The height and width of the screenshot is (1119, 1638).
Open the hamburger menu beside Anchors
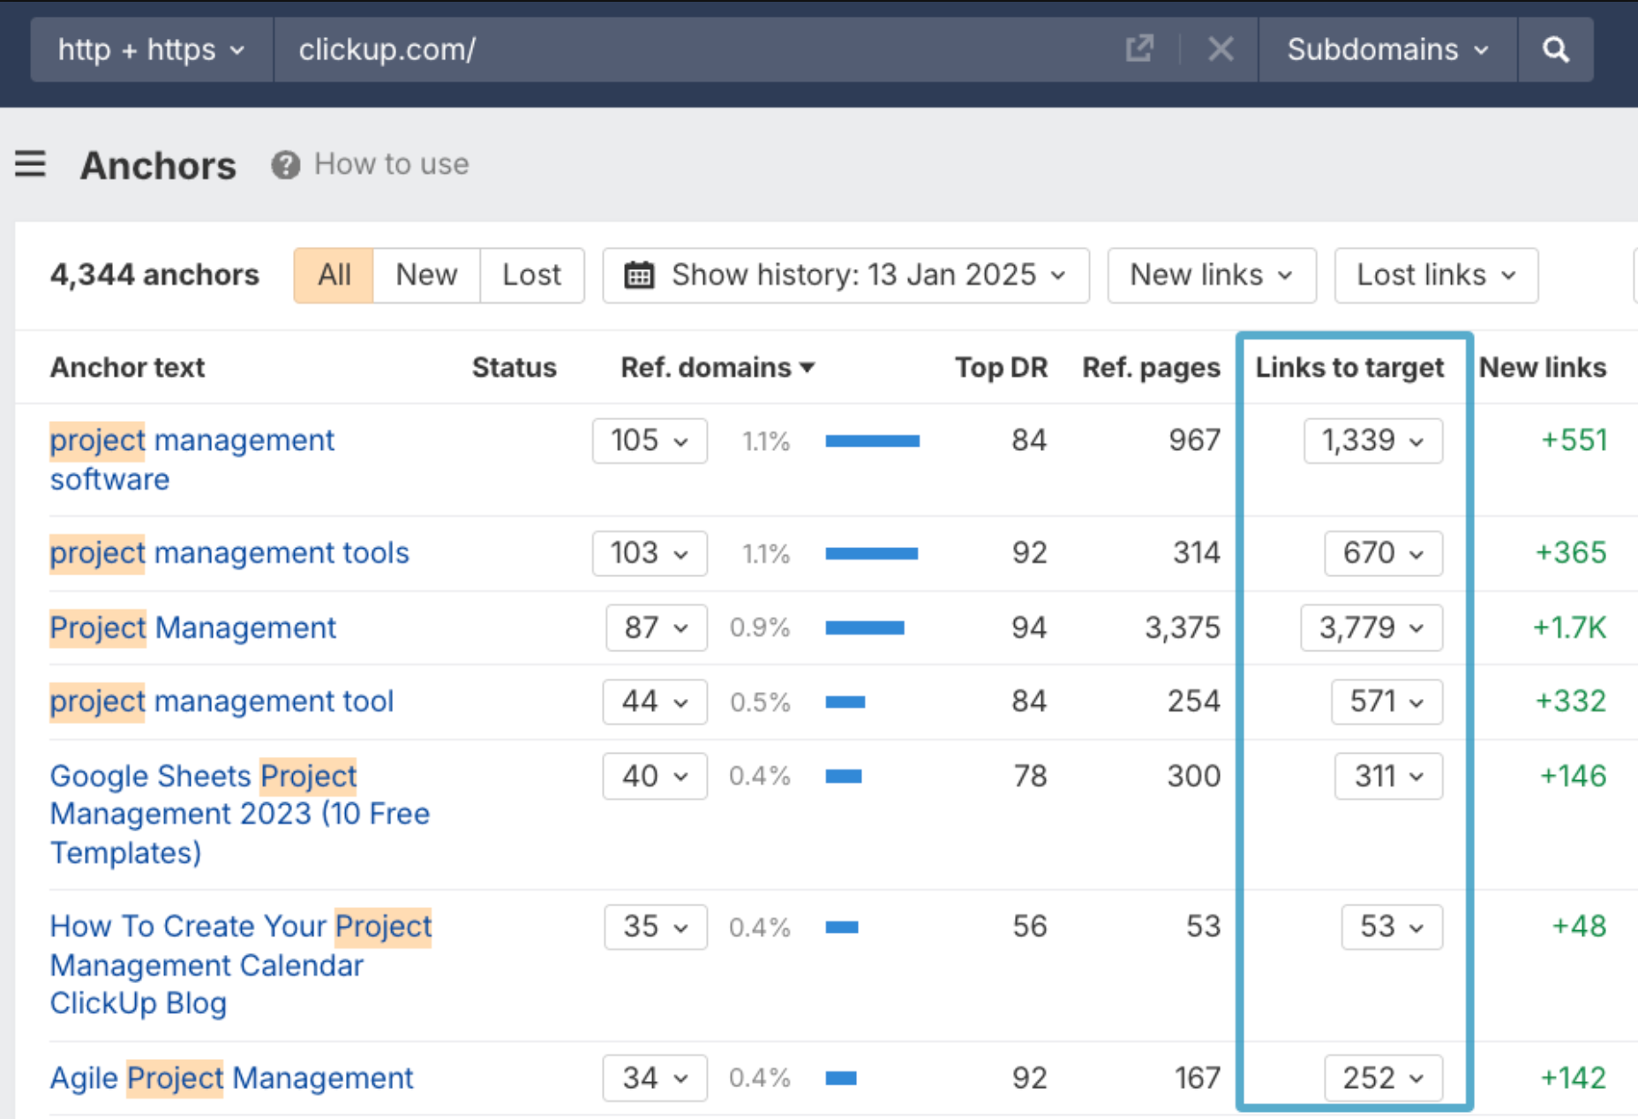[30, 164]
